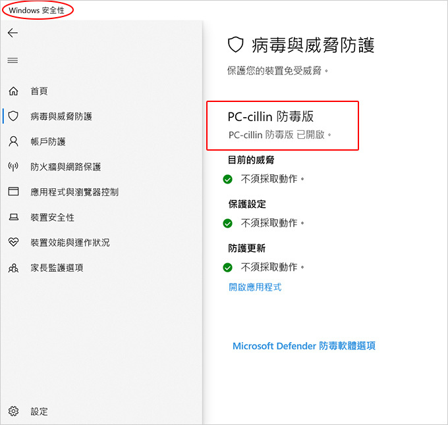Click the PC-cillin 防毒版 heading

[271, 116]
